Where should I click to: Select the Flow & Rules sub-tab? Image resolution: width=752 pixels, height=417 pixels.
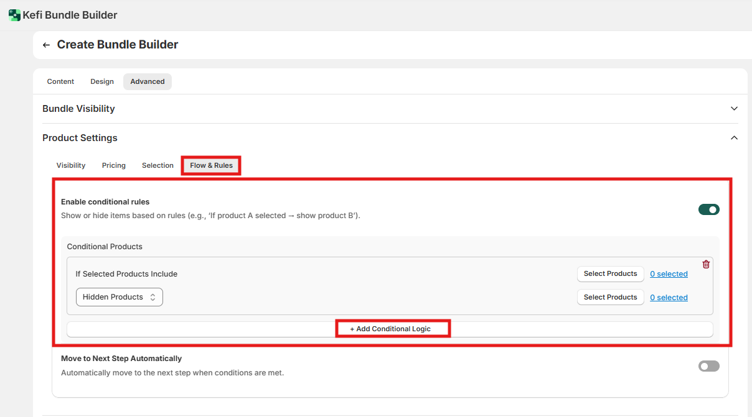[x=212, y=165]
